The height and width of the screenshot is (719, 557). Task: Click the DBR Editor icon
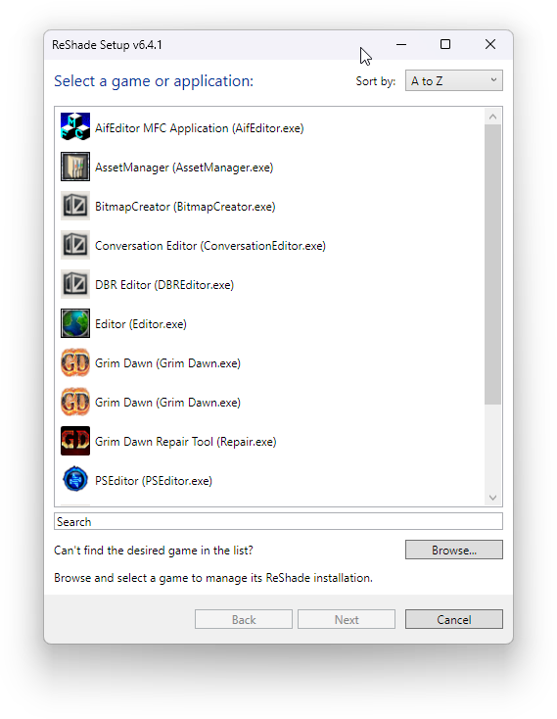point(75,284)
